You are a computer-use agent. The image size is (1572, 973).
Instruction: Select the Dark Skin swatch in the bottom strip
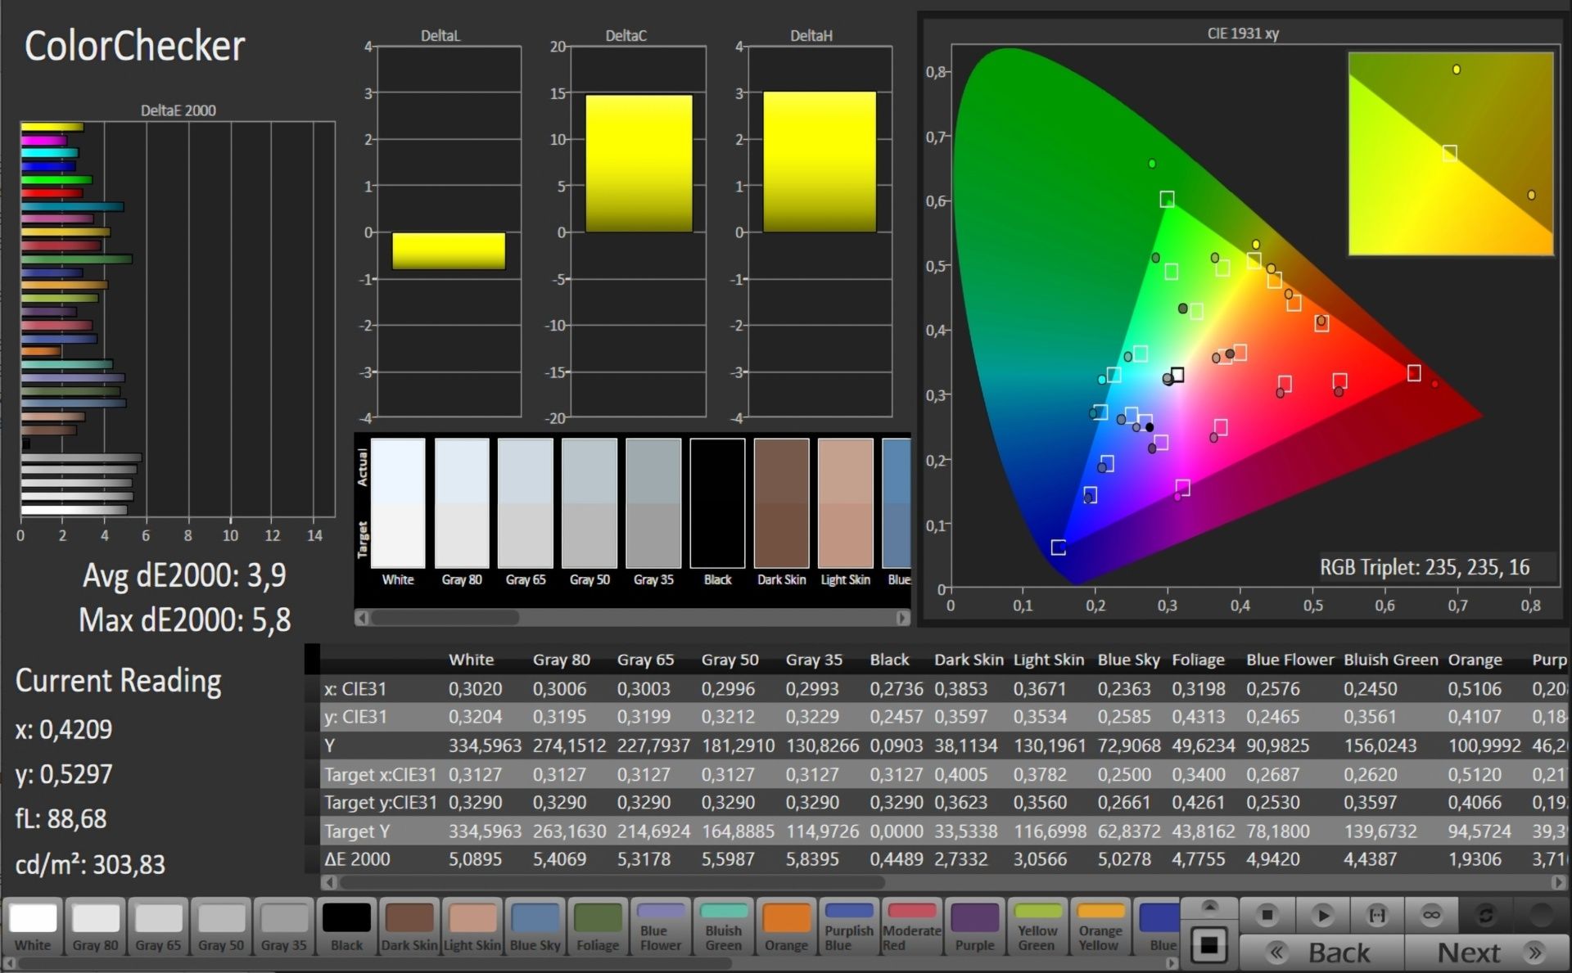409,926
